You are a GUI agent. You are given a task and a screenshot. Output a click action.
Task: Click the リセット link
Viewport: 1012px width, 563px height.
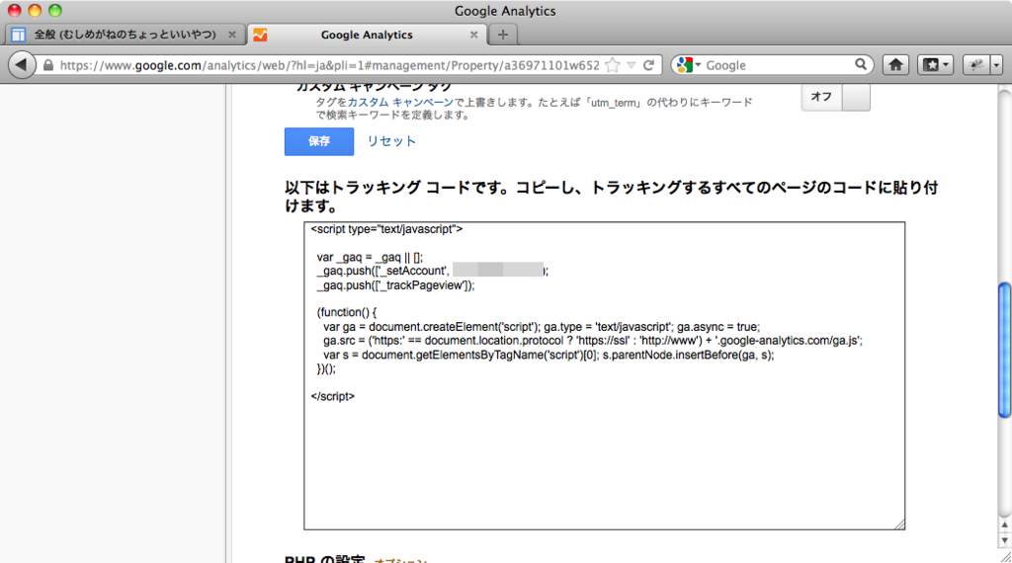(391, 141)
